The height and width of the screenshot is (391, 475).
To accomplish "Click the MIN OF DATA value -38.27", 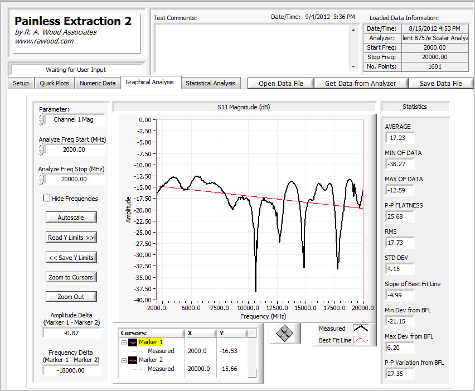I will (400, 164).
